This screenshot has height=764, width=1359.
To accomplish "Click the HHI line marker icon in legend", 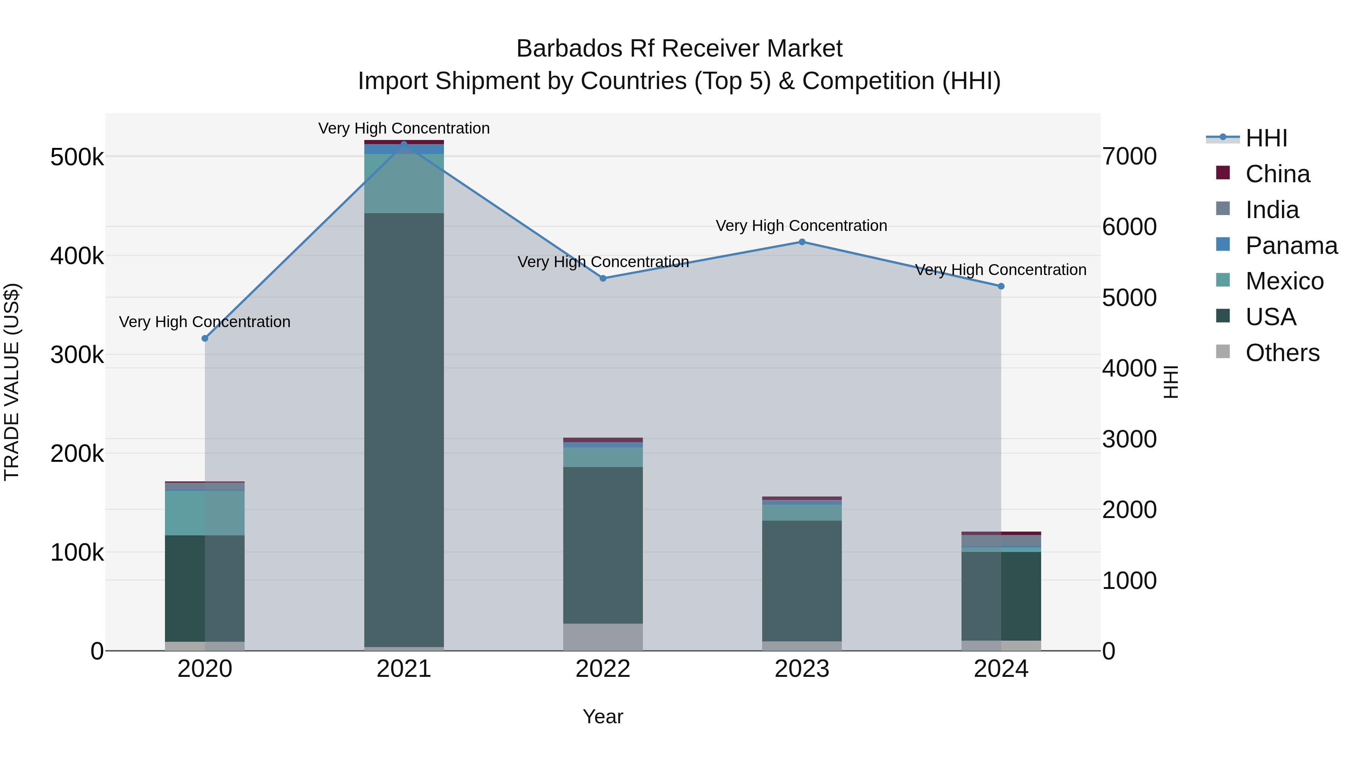I will 1223,137.
